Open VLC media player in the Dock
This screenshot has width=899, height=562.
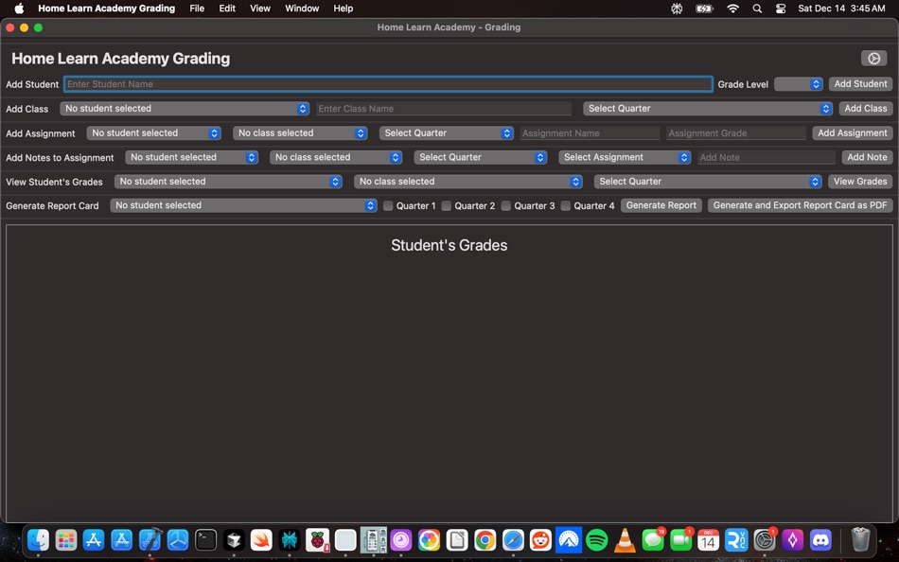[x=624, y=540]
